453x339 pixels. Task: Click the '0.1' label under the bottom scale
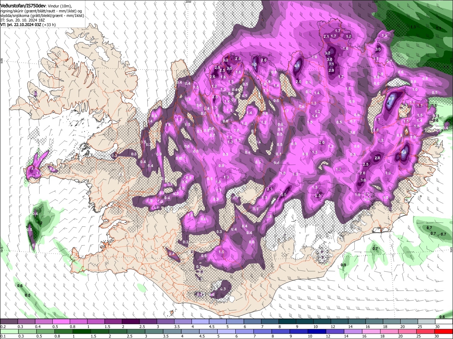pos(3,337)
